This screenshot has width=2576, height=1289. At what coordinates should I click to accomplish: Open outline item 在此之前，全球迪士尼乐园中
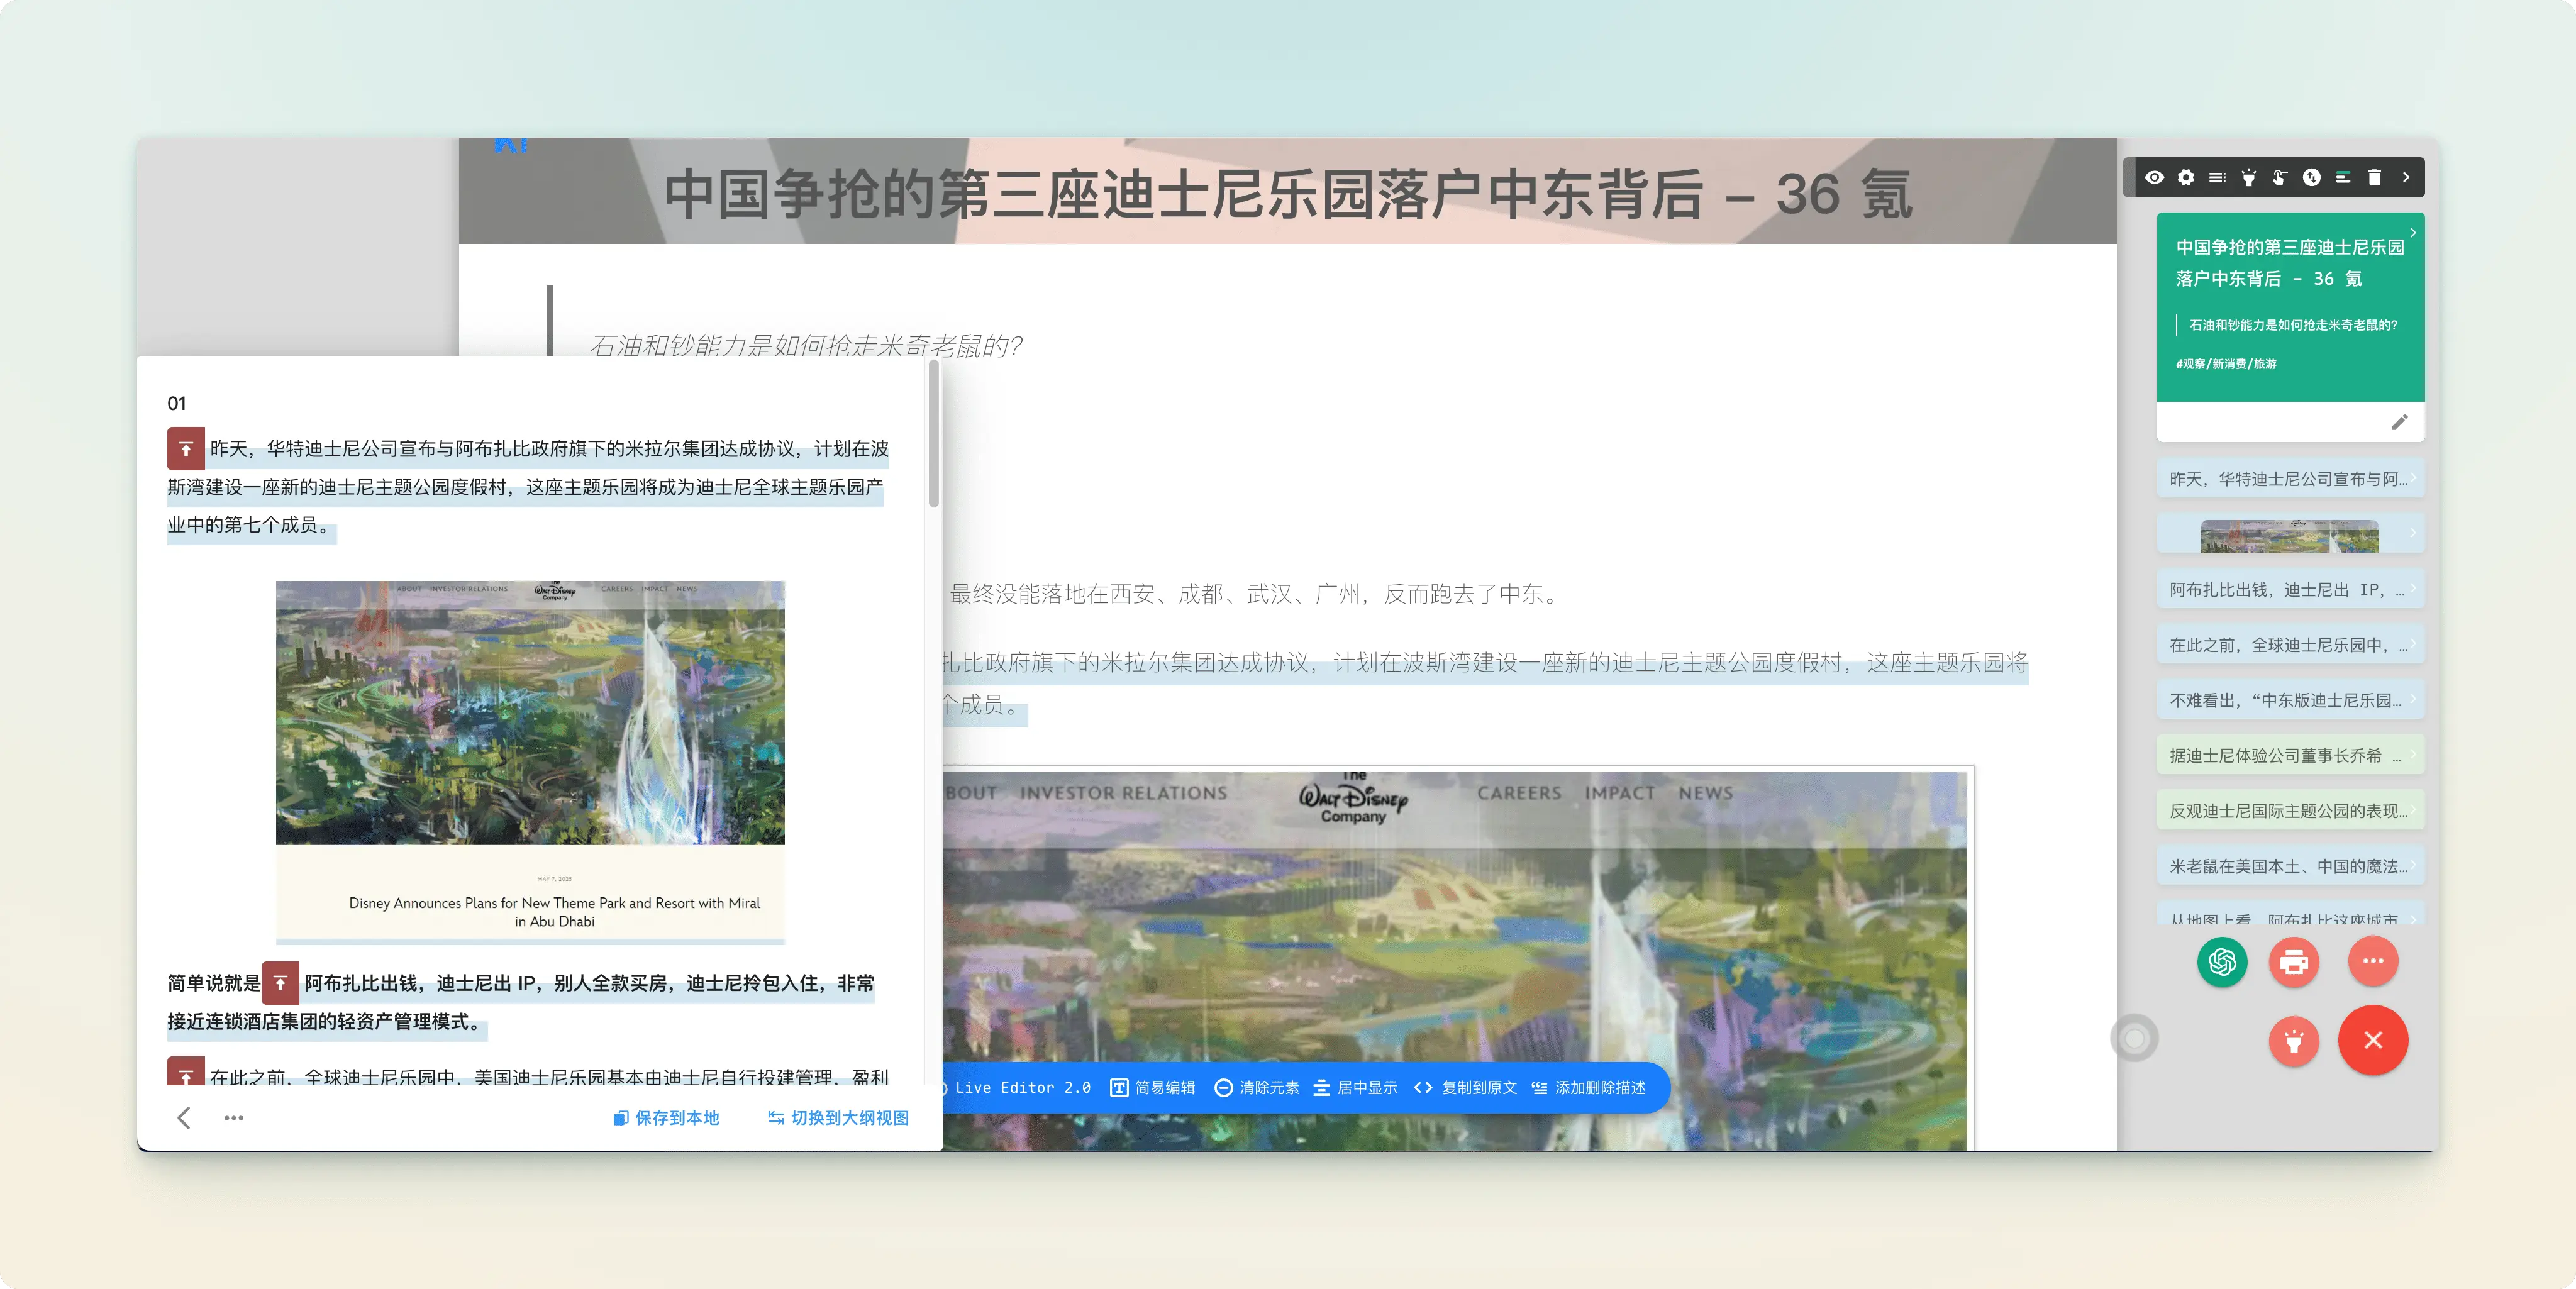(2290, 645)
